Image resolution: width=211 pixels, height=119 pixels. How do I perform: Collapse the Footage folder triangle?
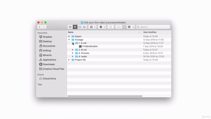(x=69, y=40)
